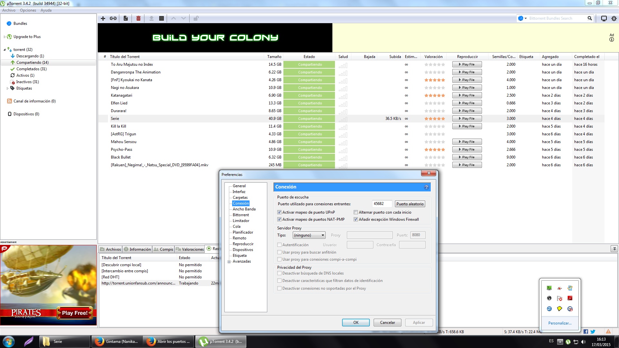
Task: Switch to the Información tab
Action: (x=137, y=249)
